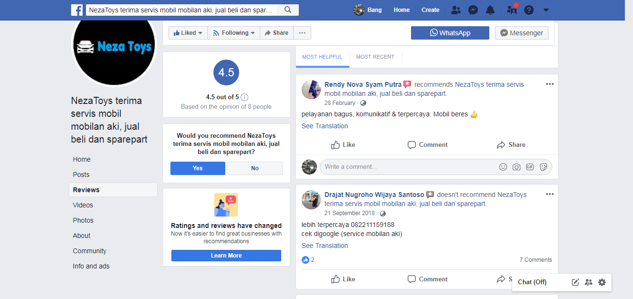Share Rendy's review
This screenshot has height=299, width=633.
click(511, 145)
